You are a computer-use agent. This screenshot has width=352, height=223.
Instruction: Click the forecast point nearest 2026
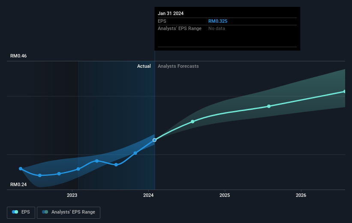tap(269, 106)
